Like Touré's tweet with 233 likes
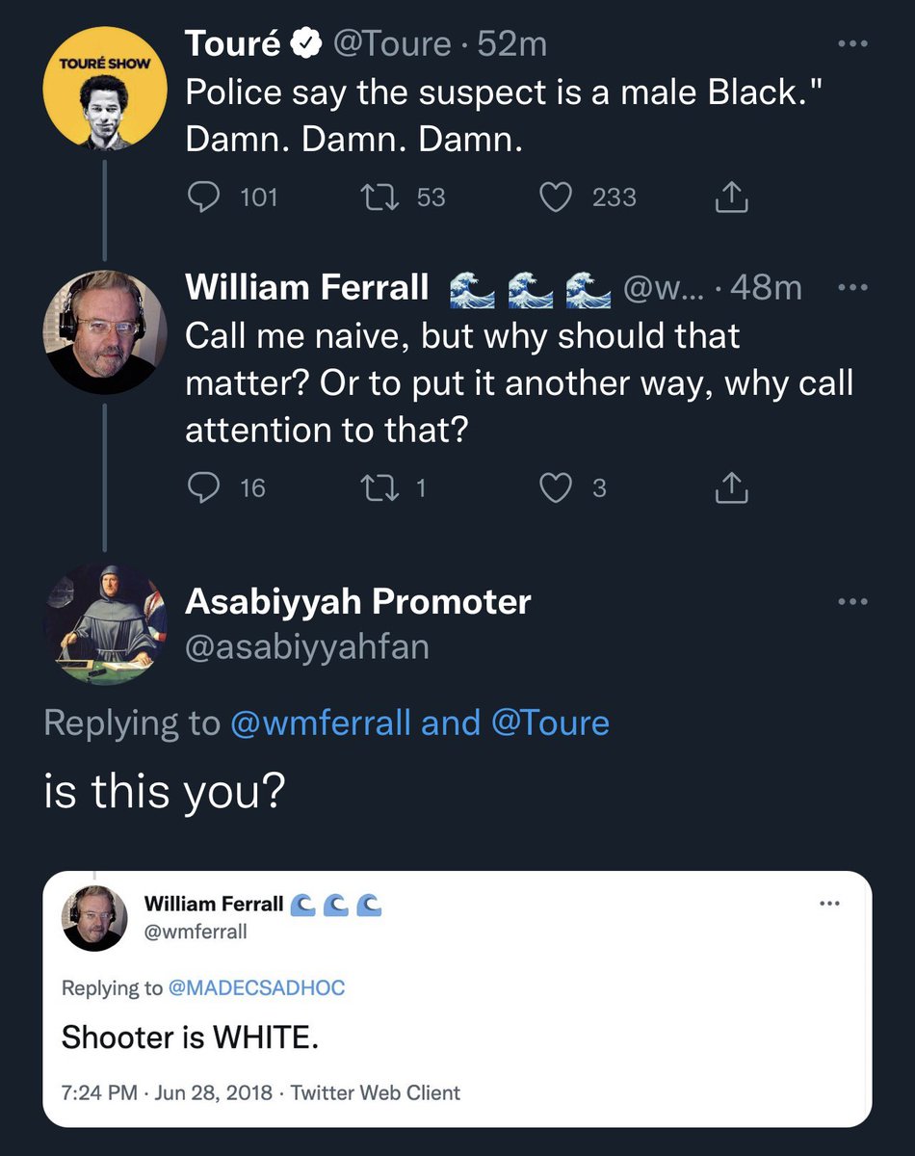The height and width of the screenshot is (1156, 915). pos(555,197)
